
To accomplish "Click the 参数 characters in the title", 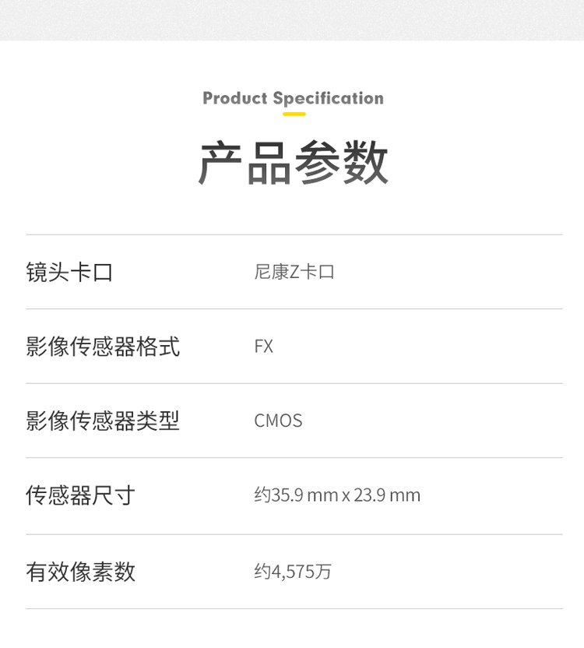I will point(341,163).
